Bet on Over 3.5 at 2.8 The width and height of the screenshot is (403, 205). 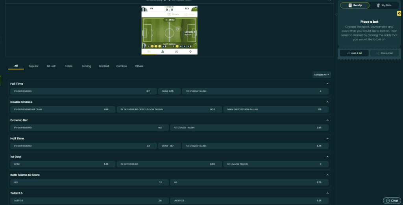(89, 201)
